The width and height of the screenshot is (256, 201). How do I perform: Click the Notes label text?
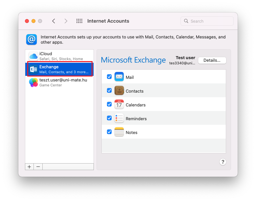tap(131, 133)
